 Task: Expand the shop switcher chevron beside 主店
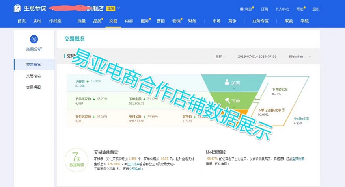119,8
